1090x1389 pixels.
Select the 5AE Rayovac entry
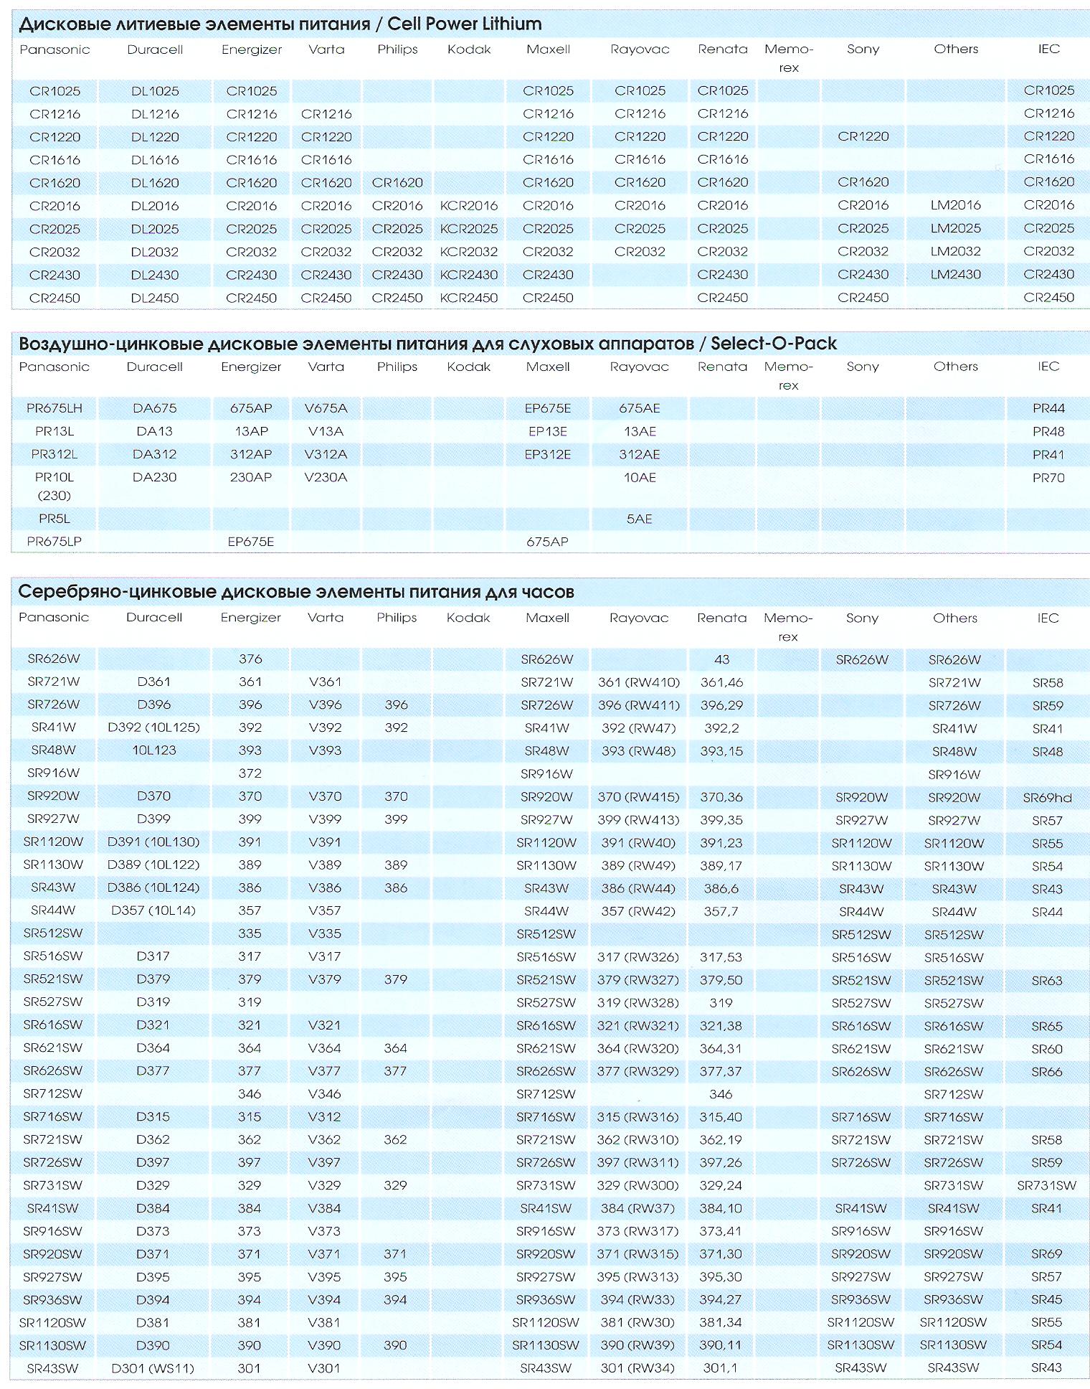tap(640, 519)
